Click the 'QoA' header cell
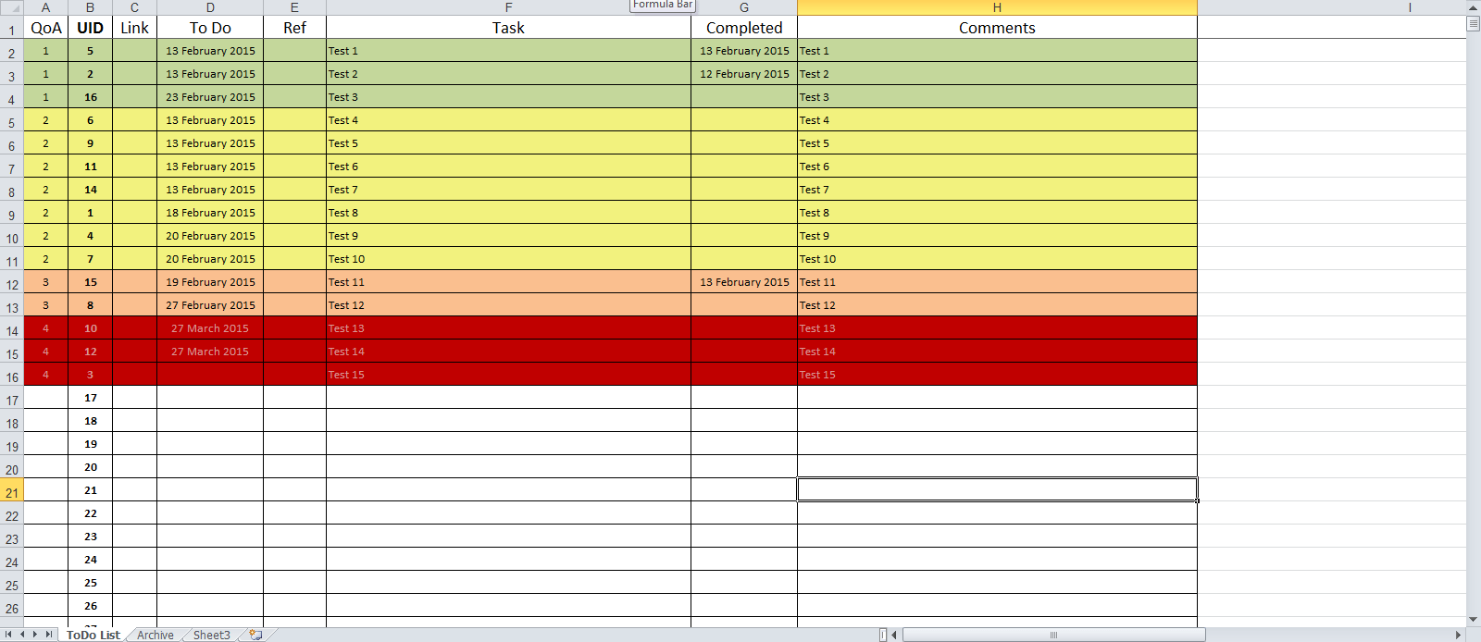The image size is (1481, 642). click(45, 28)
